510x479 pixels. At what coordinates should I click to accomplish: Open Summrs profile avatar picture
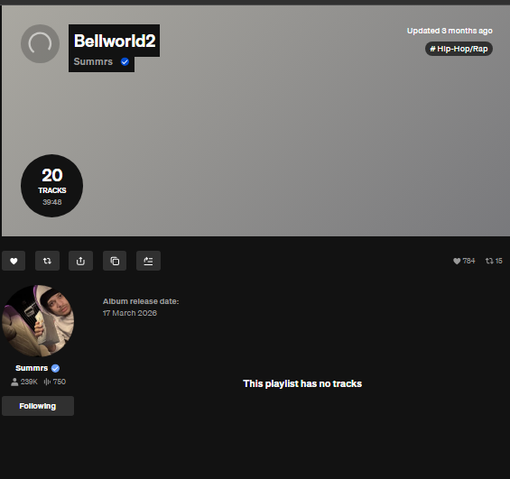[38, 321]
